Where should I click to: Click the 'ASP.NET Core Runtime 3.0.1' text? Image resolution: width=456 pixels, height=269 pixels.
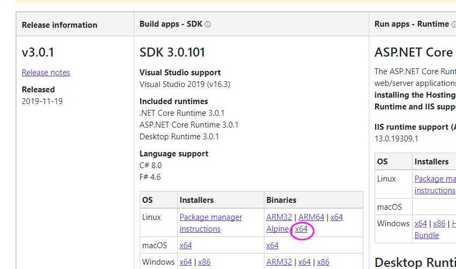click(189, 125)
